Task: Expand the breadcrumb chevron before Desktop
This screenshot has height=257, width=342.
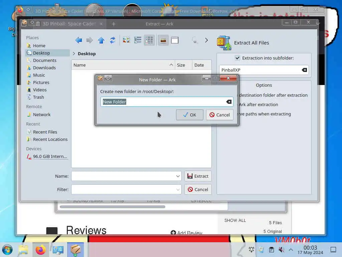Action: coord(74,54)
